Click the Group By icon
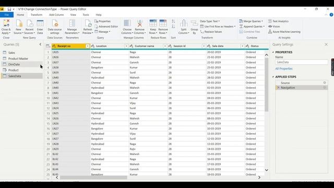Image resolution: width=334 pixels, height=188 pixels. point(194,23)
